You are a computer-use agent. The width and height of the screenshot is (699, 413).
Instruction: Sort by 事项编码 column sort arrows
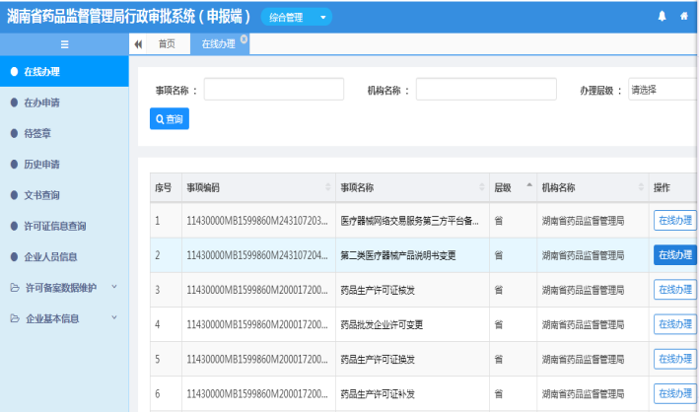pos(327,187)
